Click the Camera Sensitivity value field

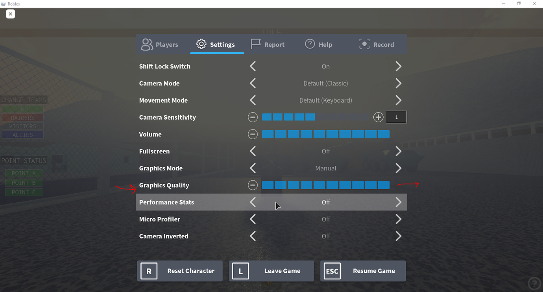(396, 117)
